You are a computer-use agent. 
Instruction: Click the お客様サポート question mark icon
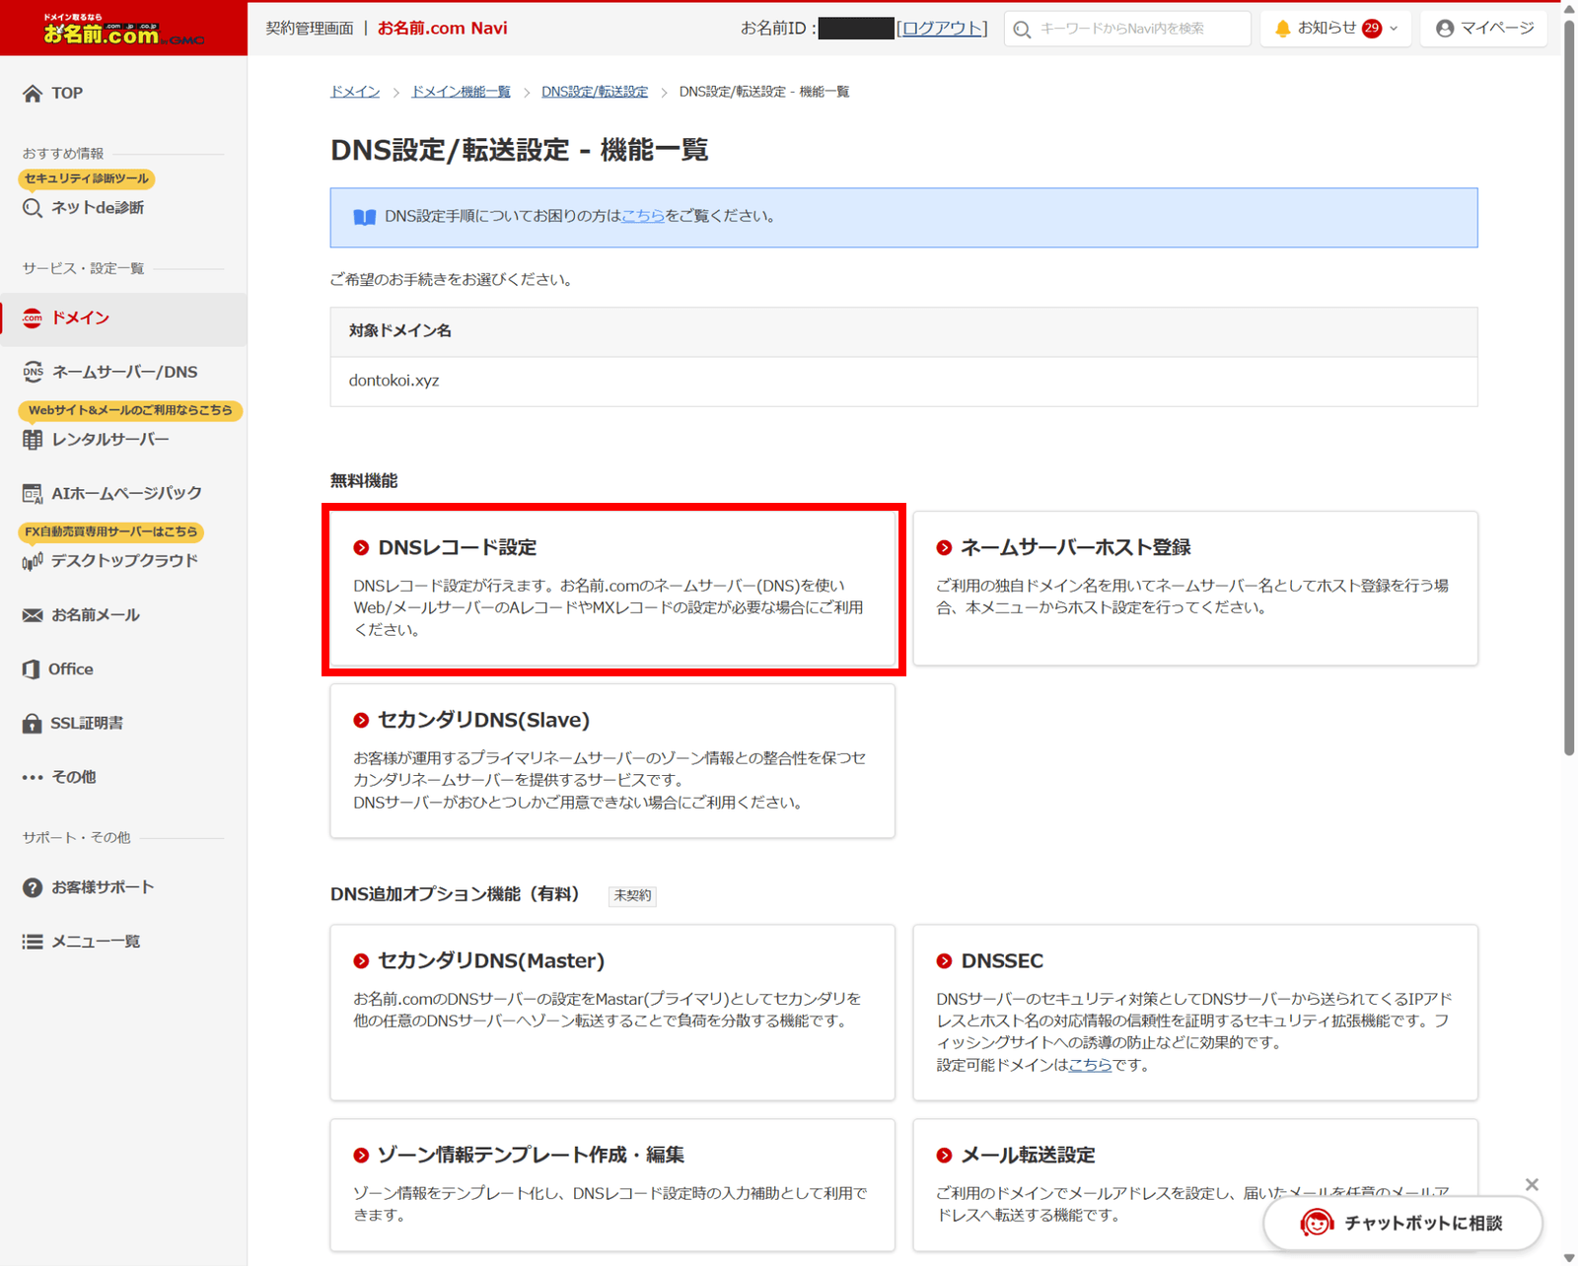tap(33, 887)
